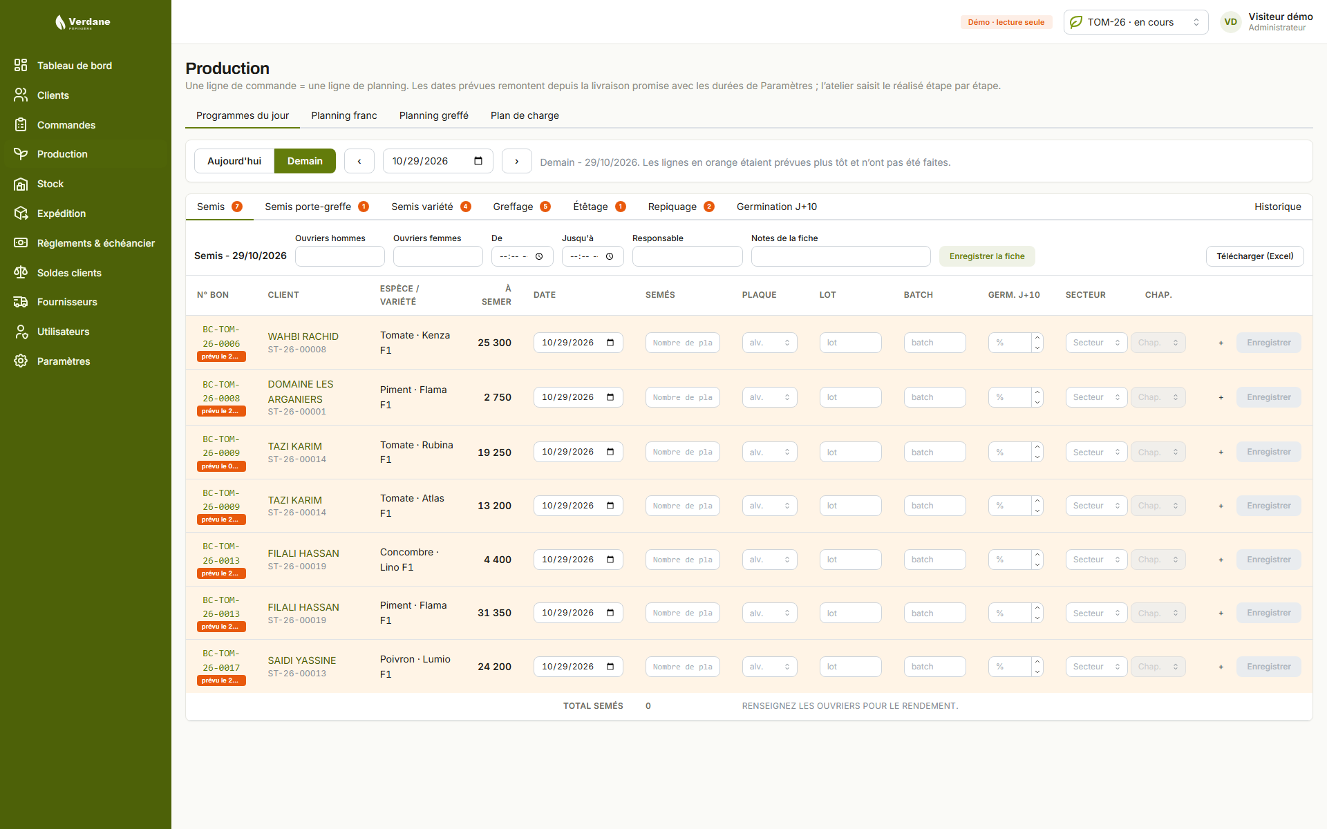Click Notes de la fiche input
This screenshot has width=1327, height=829.
point(841,256)
